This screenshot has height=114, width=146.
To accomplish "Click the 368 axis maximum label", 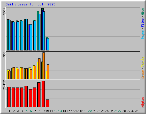I will point(4,54).
